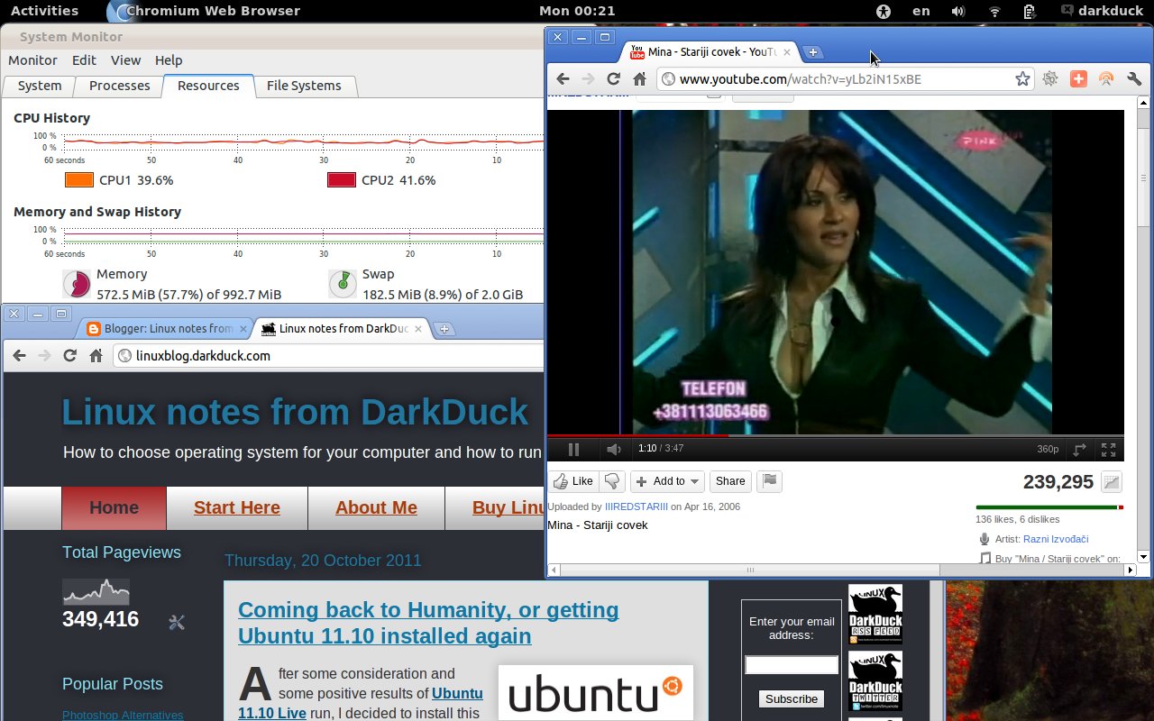
Task: Enter fullscreen mode in the YouTube player
Action: 1109,449
